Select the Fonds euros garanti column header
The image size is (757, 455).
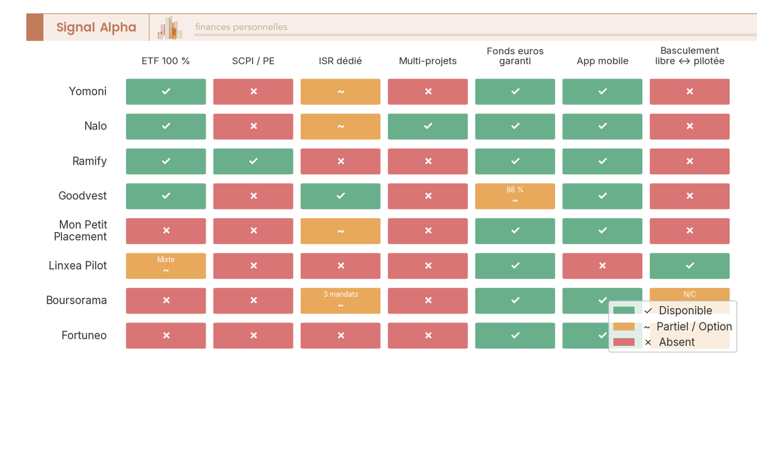(x=515, y=56)
